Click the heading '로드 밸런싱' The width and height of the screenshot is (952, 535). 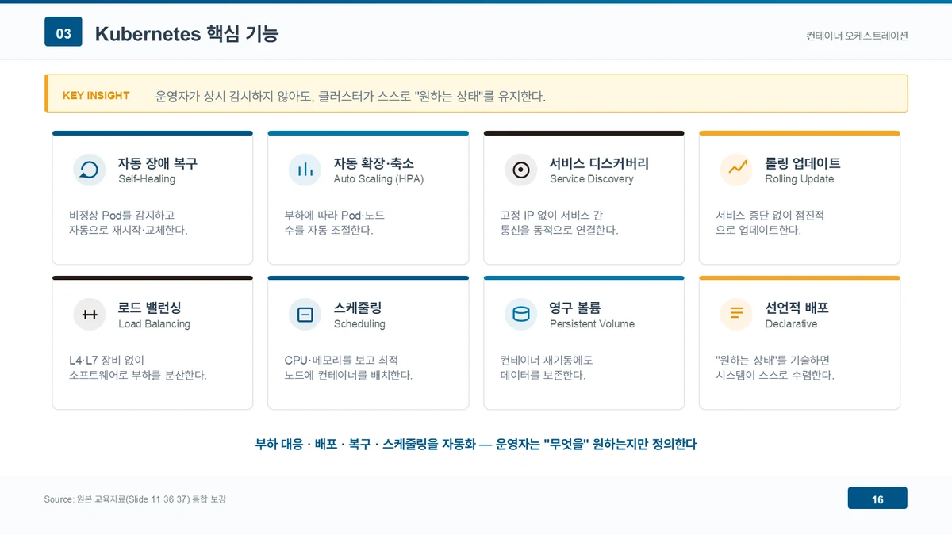click(150, 308)
